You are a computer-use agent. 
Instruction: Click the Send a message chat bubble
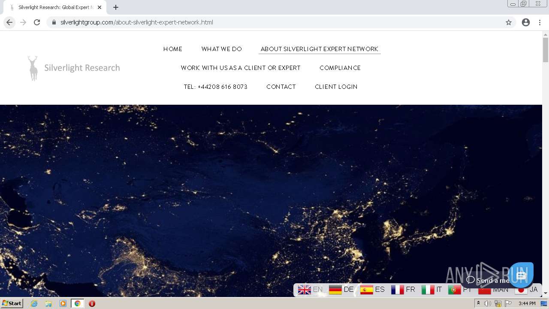click(488, 280)
